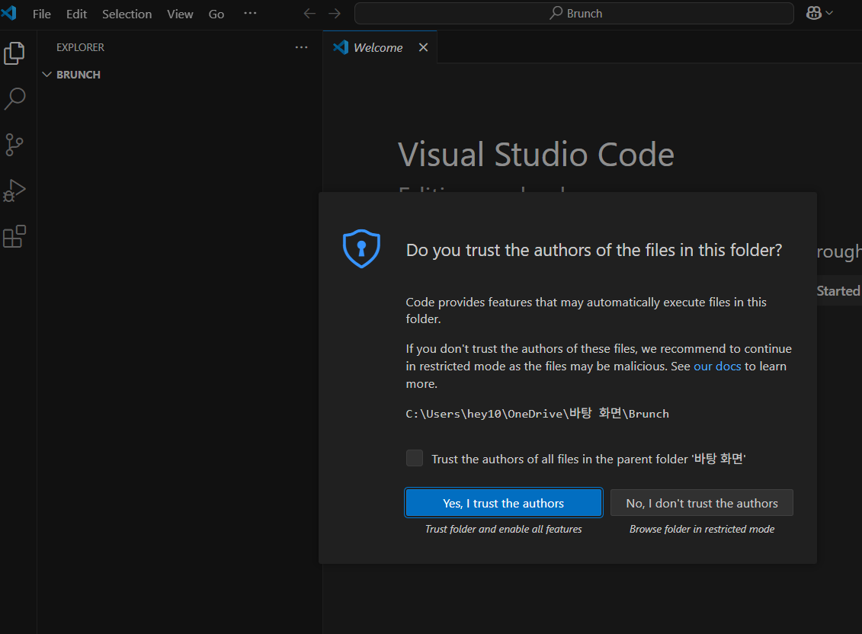Click the Go Back arrow

[309, 14]
